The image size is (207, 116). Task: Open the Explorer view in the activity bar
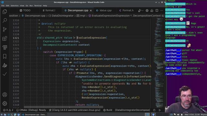coord(5,12)
